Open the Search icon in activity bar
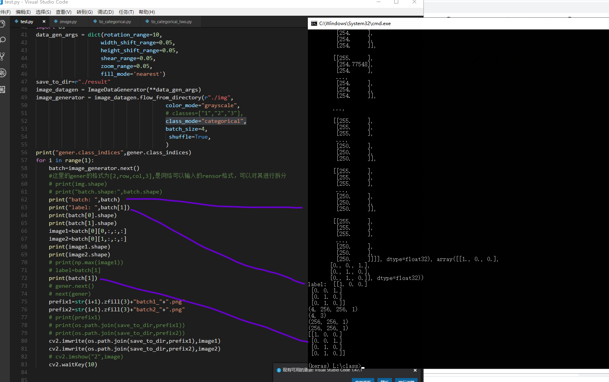Viewport: 609px width, 382px height. pyautogui.click(x=3, y=40)
